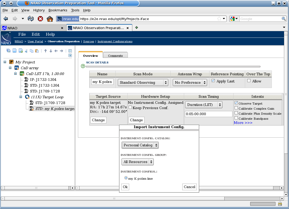Screen dimensions: 289x209
Task: Click the Paste icon in the project toolbar
Action: [37, 50]
